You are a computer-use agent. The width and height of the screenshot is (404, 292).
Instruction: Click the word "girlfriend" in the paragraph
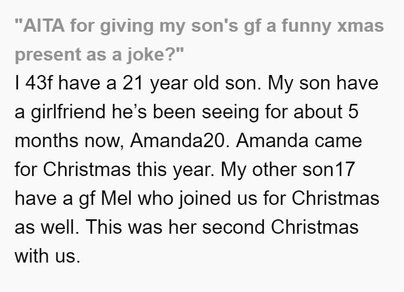point(68,112)
